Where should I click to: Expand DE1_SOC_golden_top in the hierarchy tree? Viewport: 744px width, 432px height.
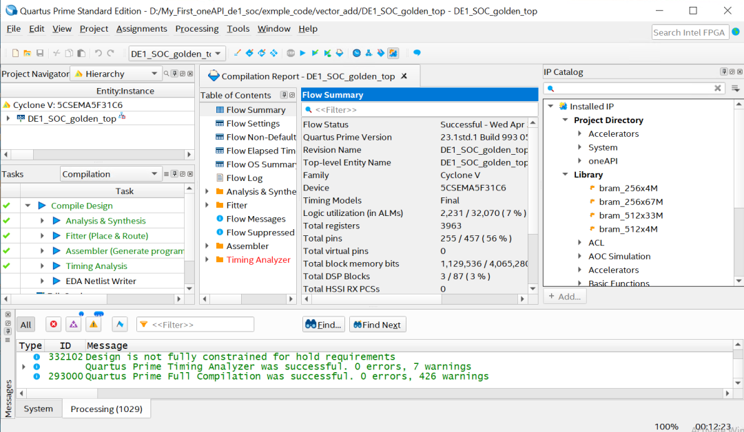(x=8, y=118)
